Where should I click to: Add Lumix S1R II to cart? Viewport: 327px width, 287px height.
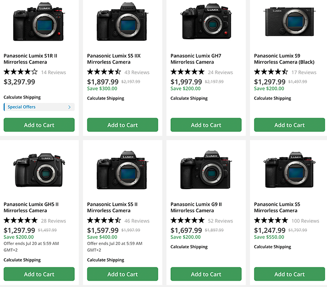click(39, 125)
